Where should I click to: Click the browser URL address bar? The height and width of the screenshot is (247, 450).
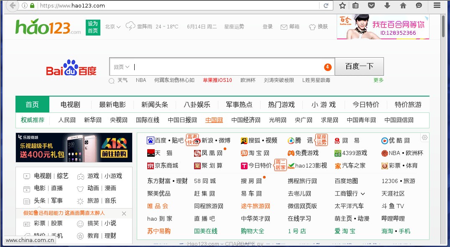coord(178,5)
